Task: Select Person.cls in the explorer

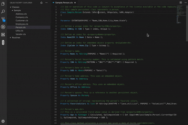Action: [x=20, y=27]
